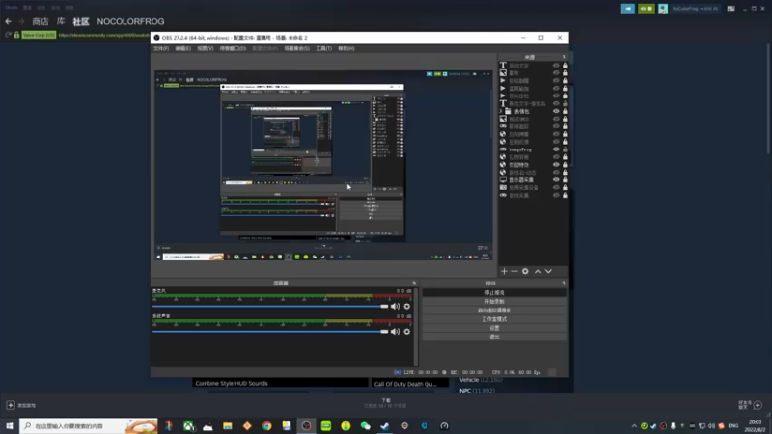This screenshot has width=772, height=434.
Task: Select the bongoFrog source icon
Action: coord(503,149)
